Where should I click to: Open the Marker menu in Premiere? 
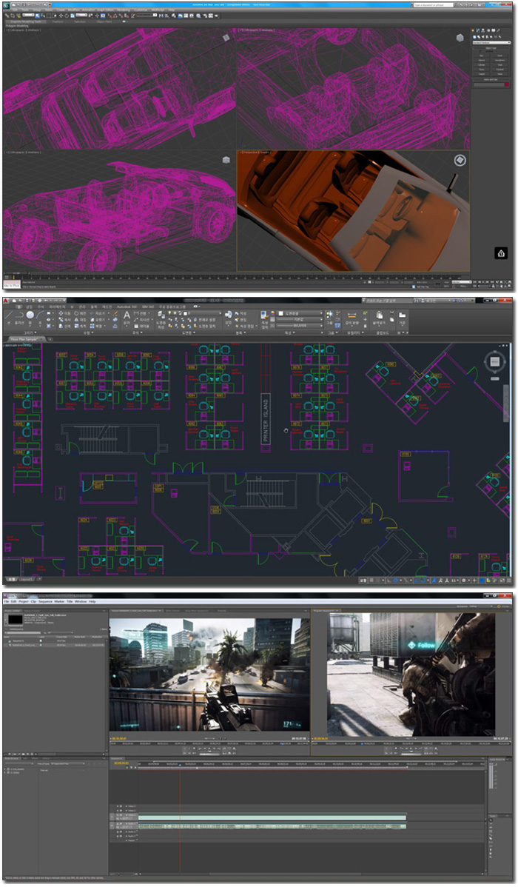[x=59, y=601]
